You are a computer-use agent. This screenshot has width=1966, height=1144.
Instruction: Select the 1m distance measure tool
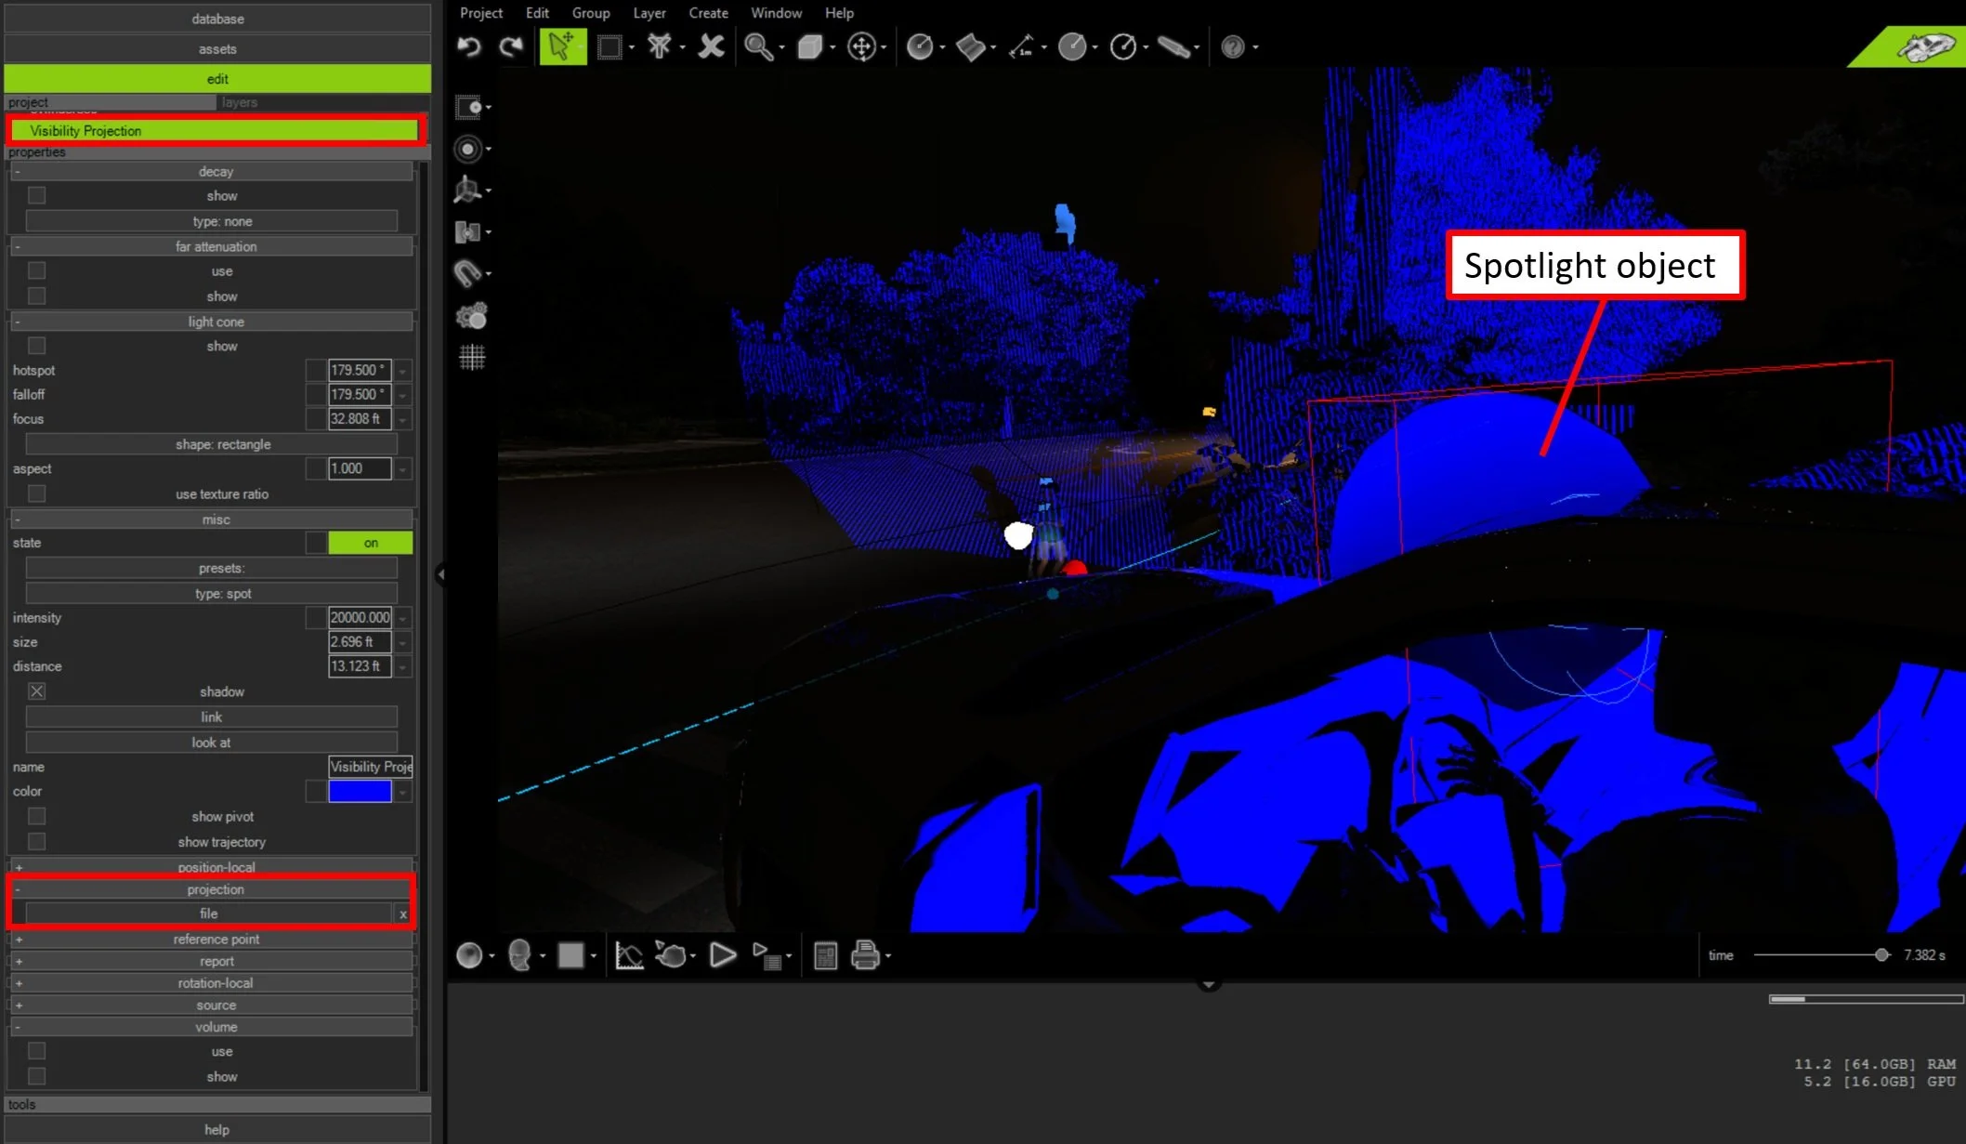pyautogui.click(x=1021, y=46)
